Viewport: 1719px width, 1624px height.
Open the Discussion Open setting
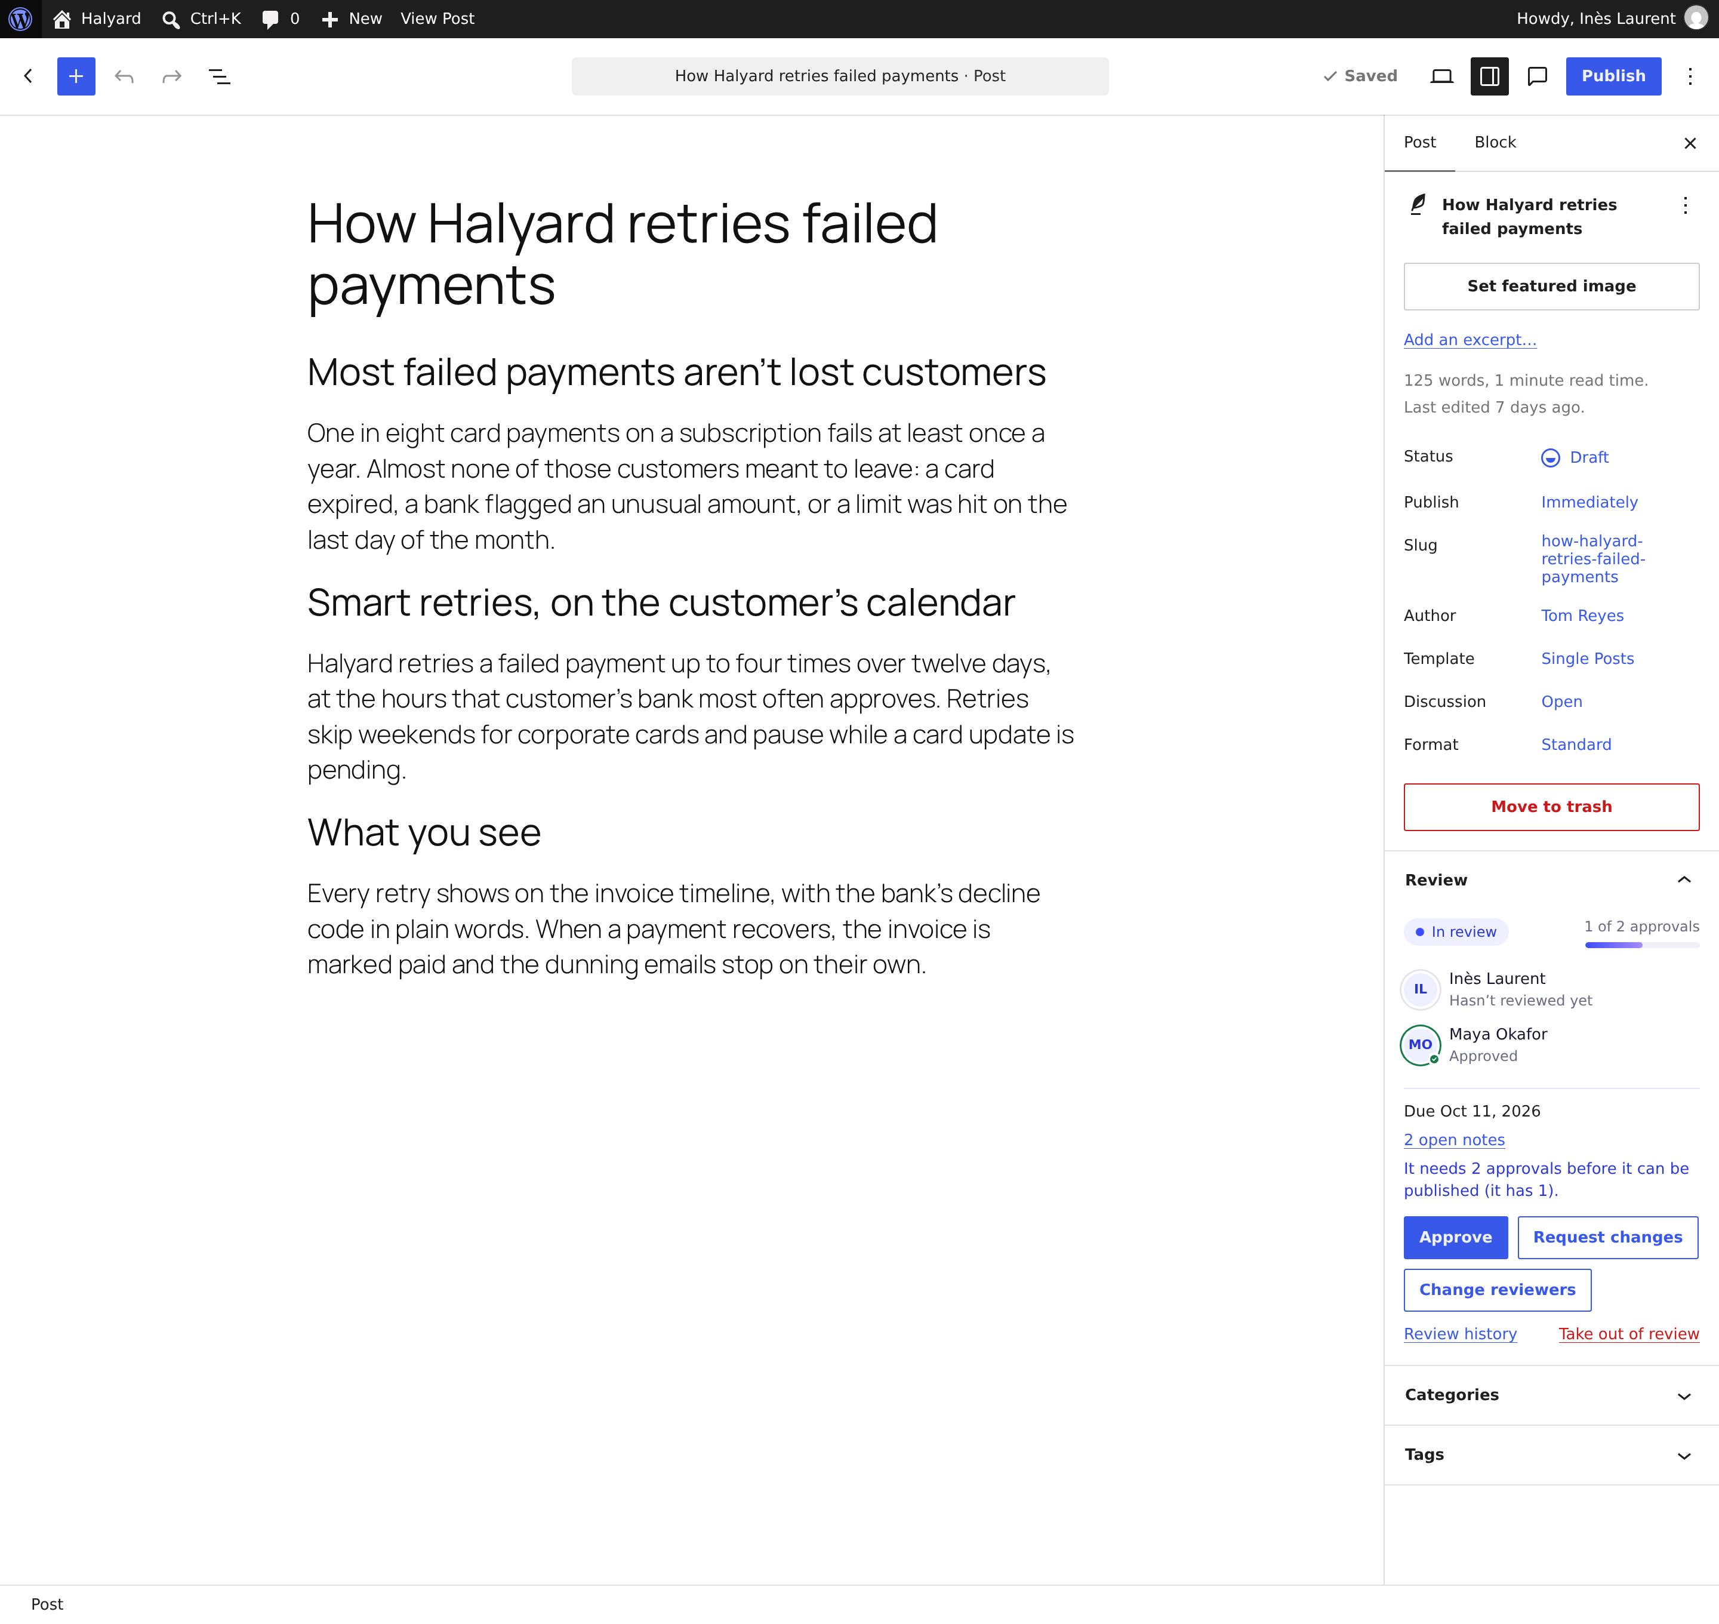[1561, 701]
